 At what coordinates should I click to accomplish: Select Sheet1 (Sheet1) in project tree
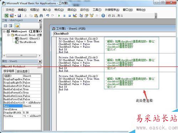click(30, 39)
